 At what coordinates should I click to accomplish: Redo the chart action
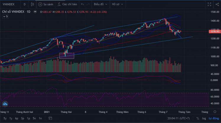coord(88,4)
